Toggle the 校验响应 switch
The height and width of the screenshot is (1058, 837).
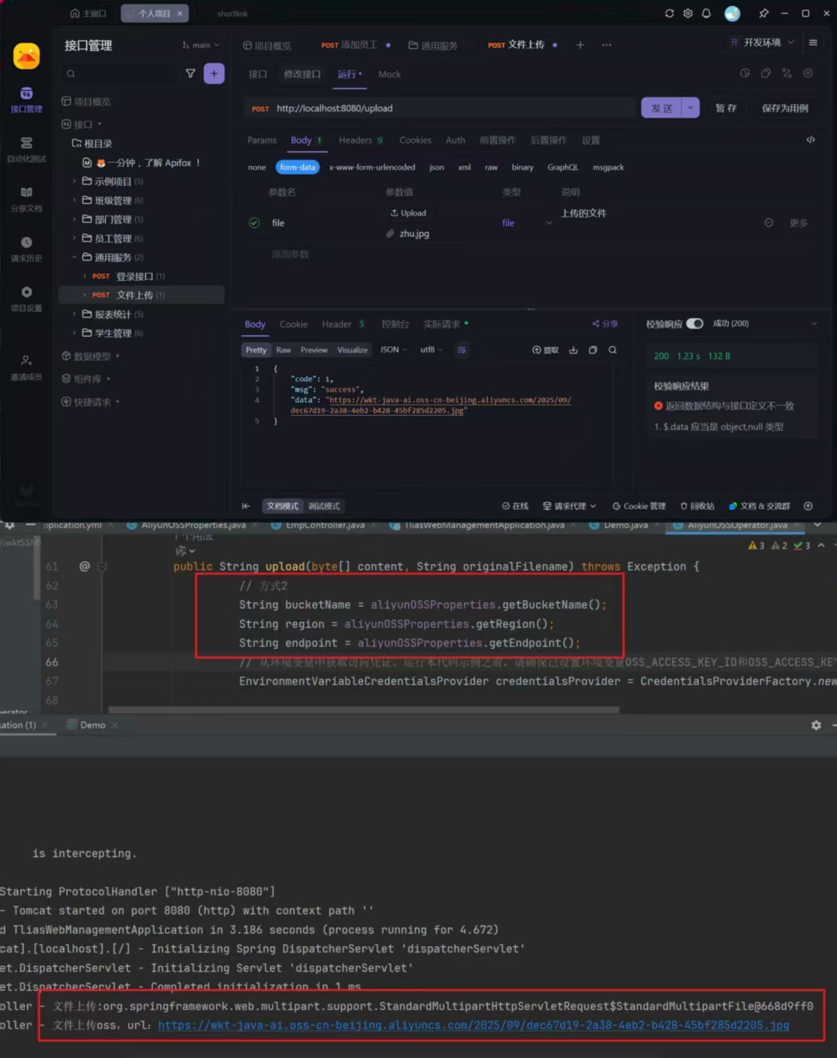tap(695, 324)
